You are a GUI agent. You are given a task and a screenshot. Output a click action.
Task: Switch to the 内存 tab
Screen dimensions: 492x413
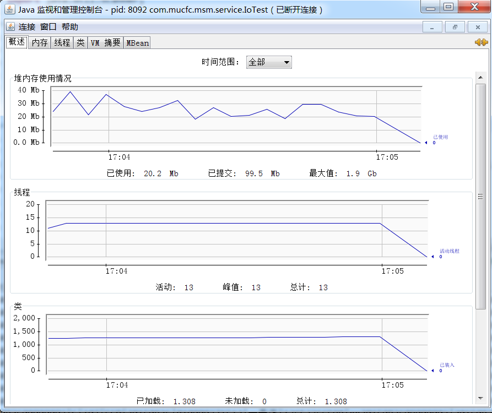click(x=40, y=42)
